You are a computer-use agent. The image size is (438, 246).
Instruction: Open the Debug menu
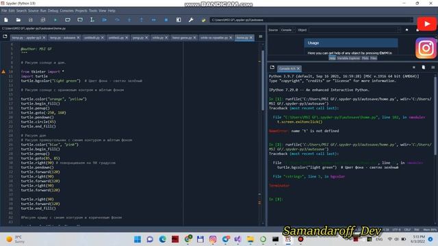[53, 11]
